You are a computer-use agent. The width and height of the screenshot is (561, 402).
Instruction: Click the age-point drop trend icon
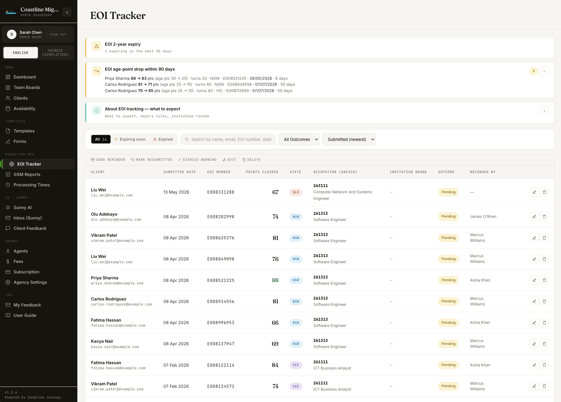[97, 71]
